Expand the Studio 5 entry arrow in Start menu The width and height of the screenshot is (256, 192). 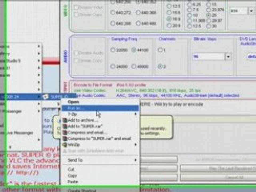coord(39,61)
